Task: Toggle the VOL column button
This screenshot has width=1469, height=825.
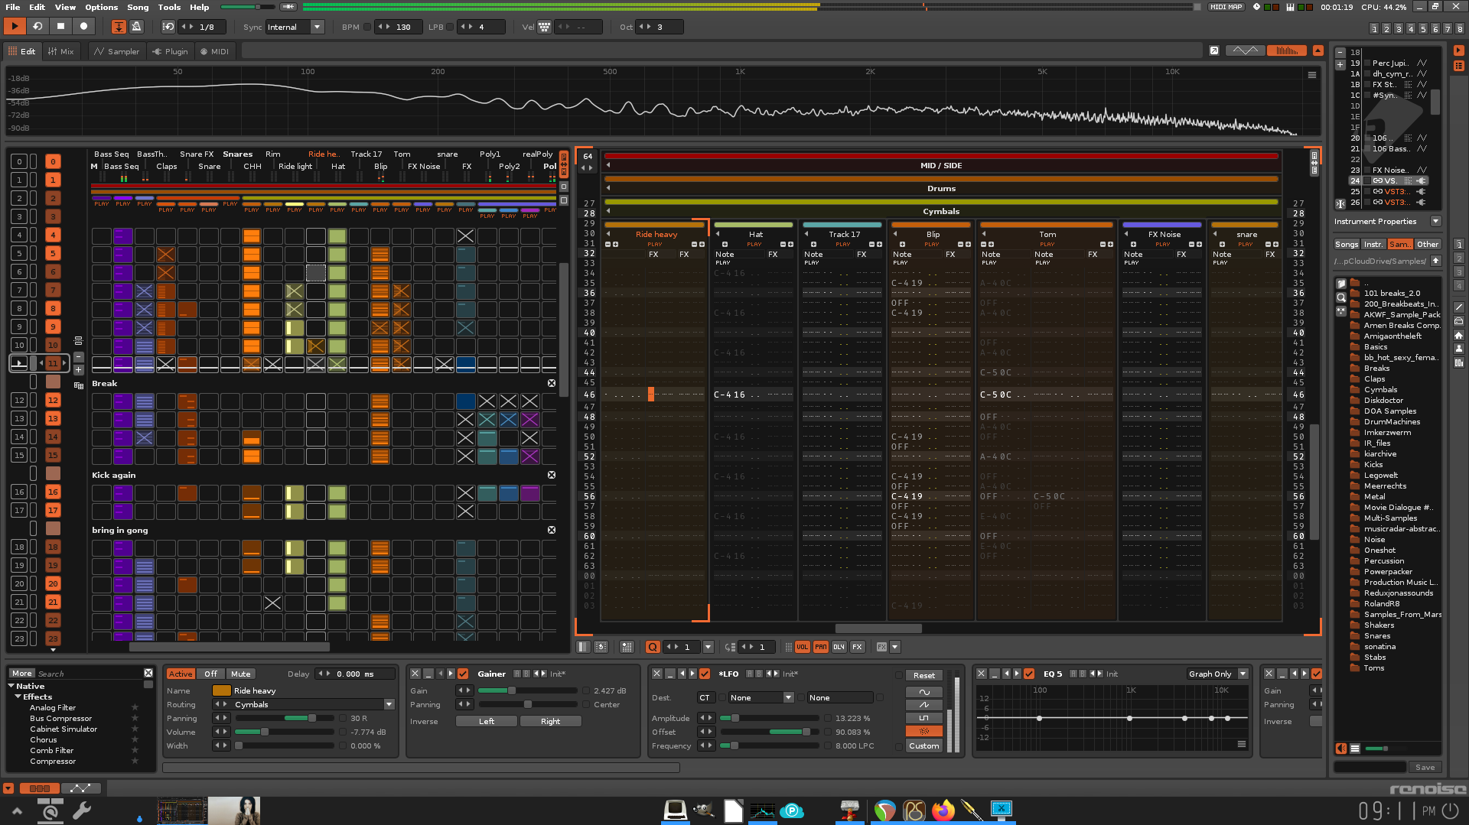Action: click(x=802, y=647)
